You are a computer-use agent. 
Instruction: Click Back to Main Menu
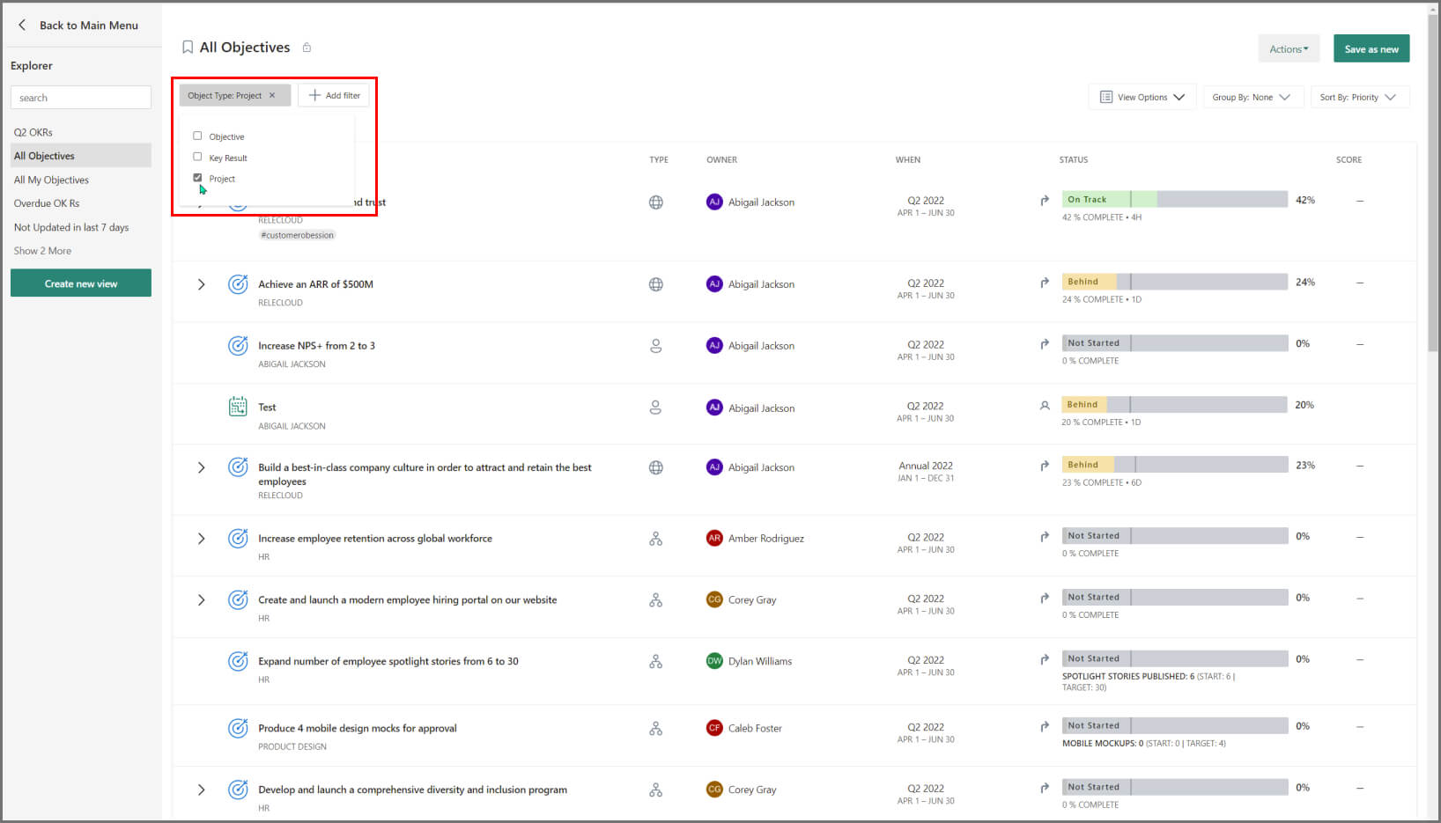[x=89, y=26]
